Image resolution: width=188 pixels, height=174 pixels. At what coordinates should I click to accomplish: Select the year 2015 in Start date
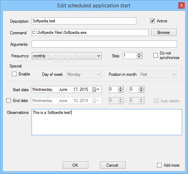click(x=84, y=89)
